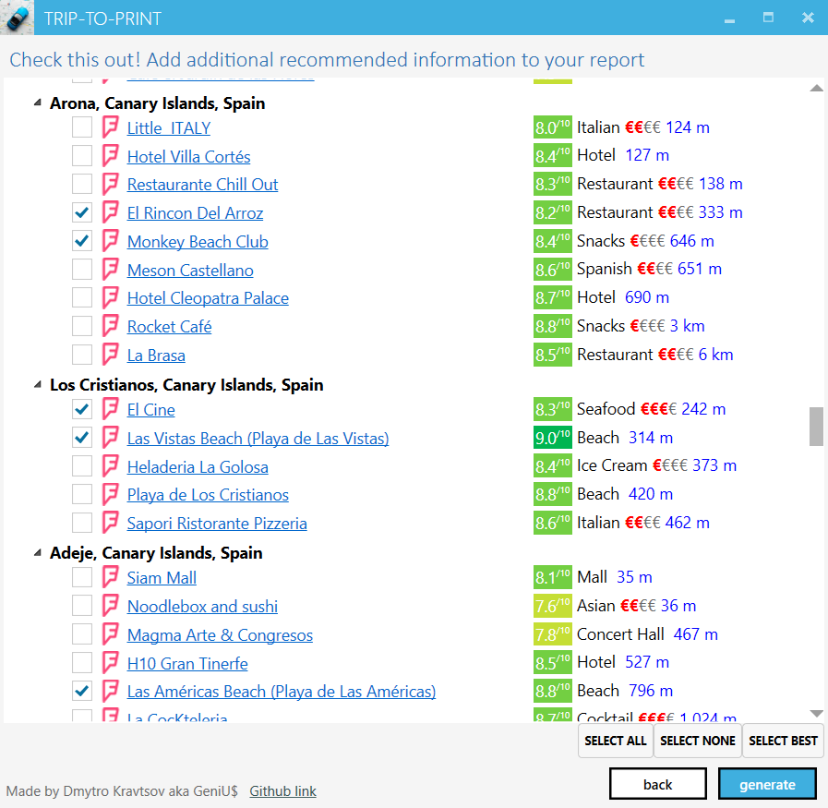Click the Foursquare icon beside Las Américas Beach
The image size is (828, 808).
pyautogui.click(x=111, y=691)
